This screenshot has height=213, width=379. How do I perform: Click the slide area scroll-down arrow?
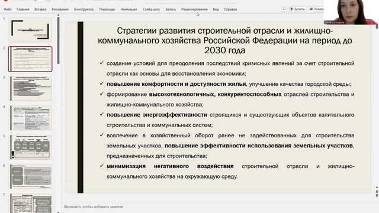pyautogui.click(x=377, y=187)
